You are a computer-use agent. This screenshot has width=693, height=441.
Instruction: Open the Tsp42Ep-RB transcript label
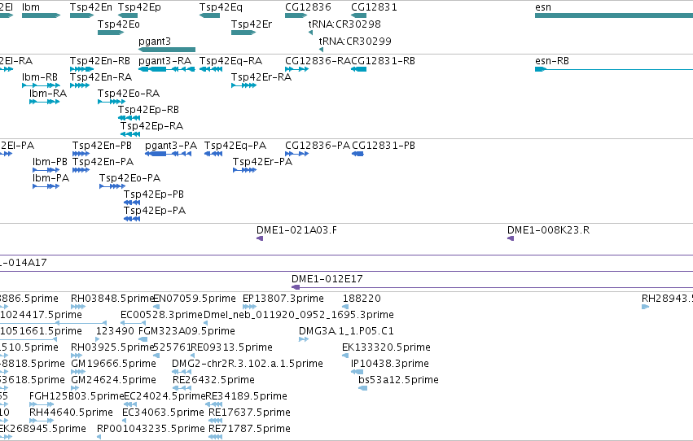tap(148, 110)
